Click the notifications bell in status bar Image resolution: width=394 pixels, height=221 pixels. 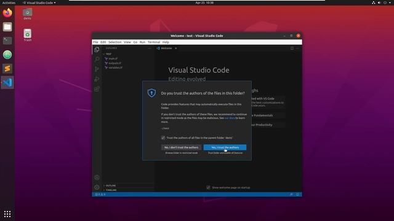click(x=297, y=195)
